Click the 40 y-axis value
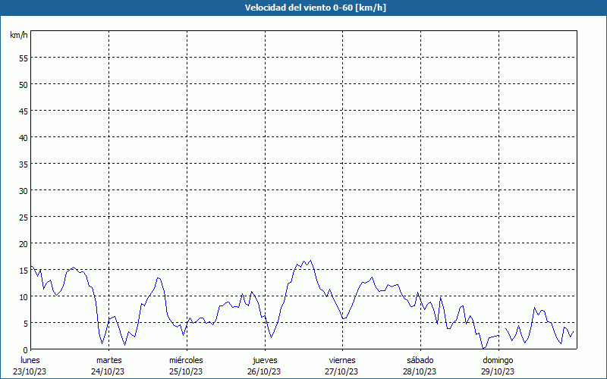 (24, 138)
